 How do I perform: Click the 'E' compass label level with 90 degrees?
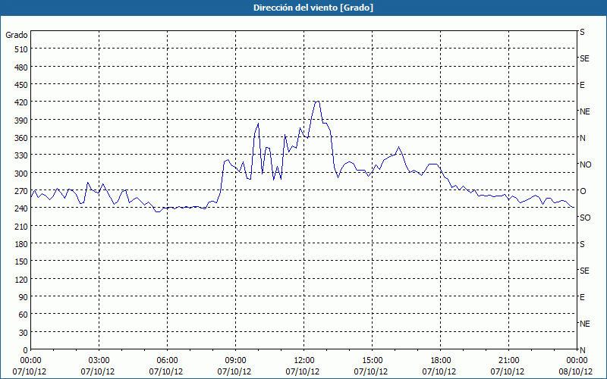pos(582,297)
